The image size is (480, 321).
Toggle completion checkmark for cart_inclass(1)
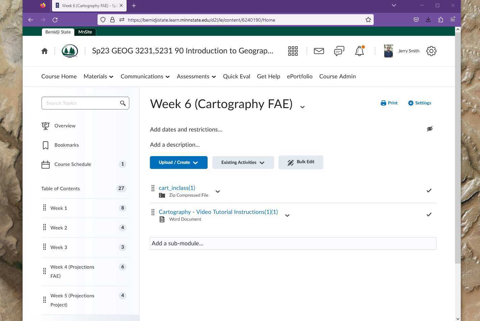tap(429, 191)
